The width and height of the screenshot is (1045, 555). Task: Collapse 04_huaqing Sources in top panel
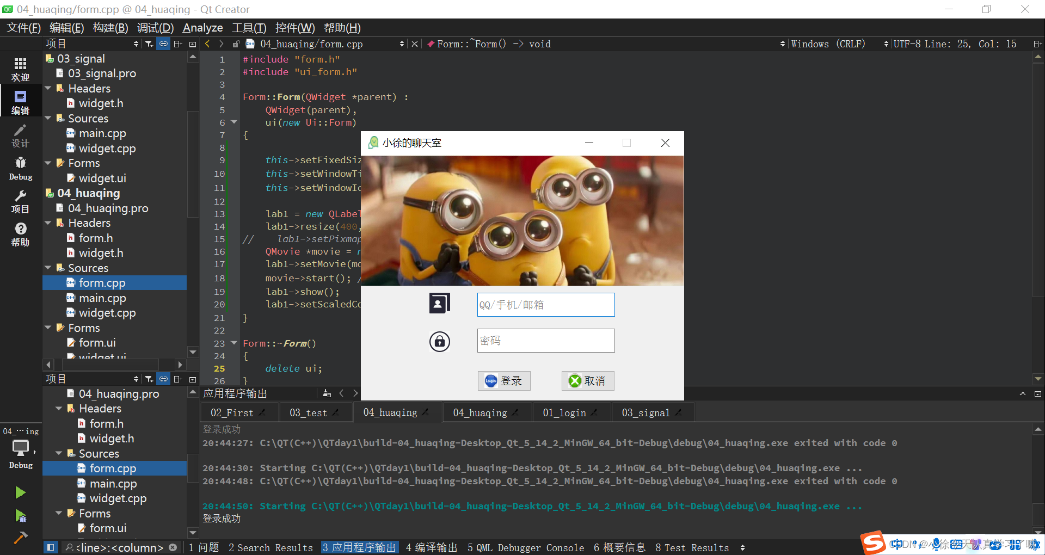point(48,268)
